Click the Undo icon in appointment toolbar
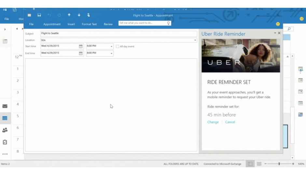Viewport: 306px width, 175px height. pyautogui.click(x=49, y=15)
